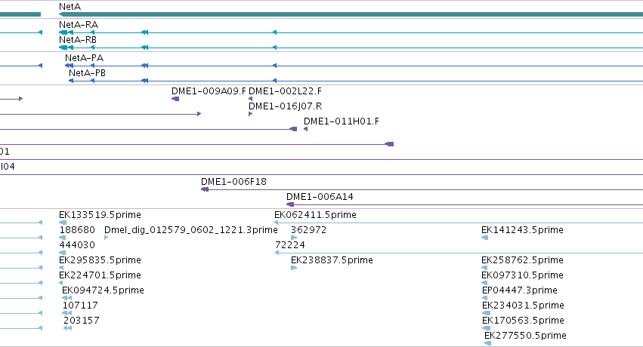This screenshot has width=643, height=347.
Task: Click the 362972 feature arrow glyph
Action: coord(294,238)
